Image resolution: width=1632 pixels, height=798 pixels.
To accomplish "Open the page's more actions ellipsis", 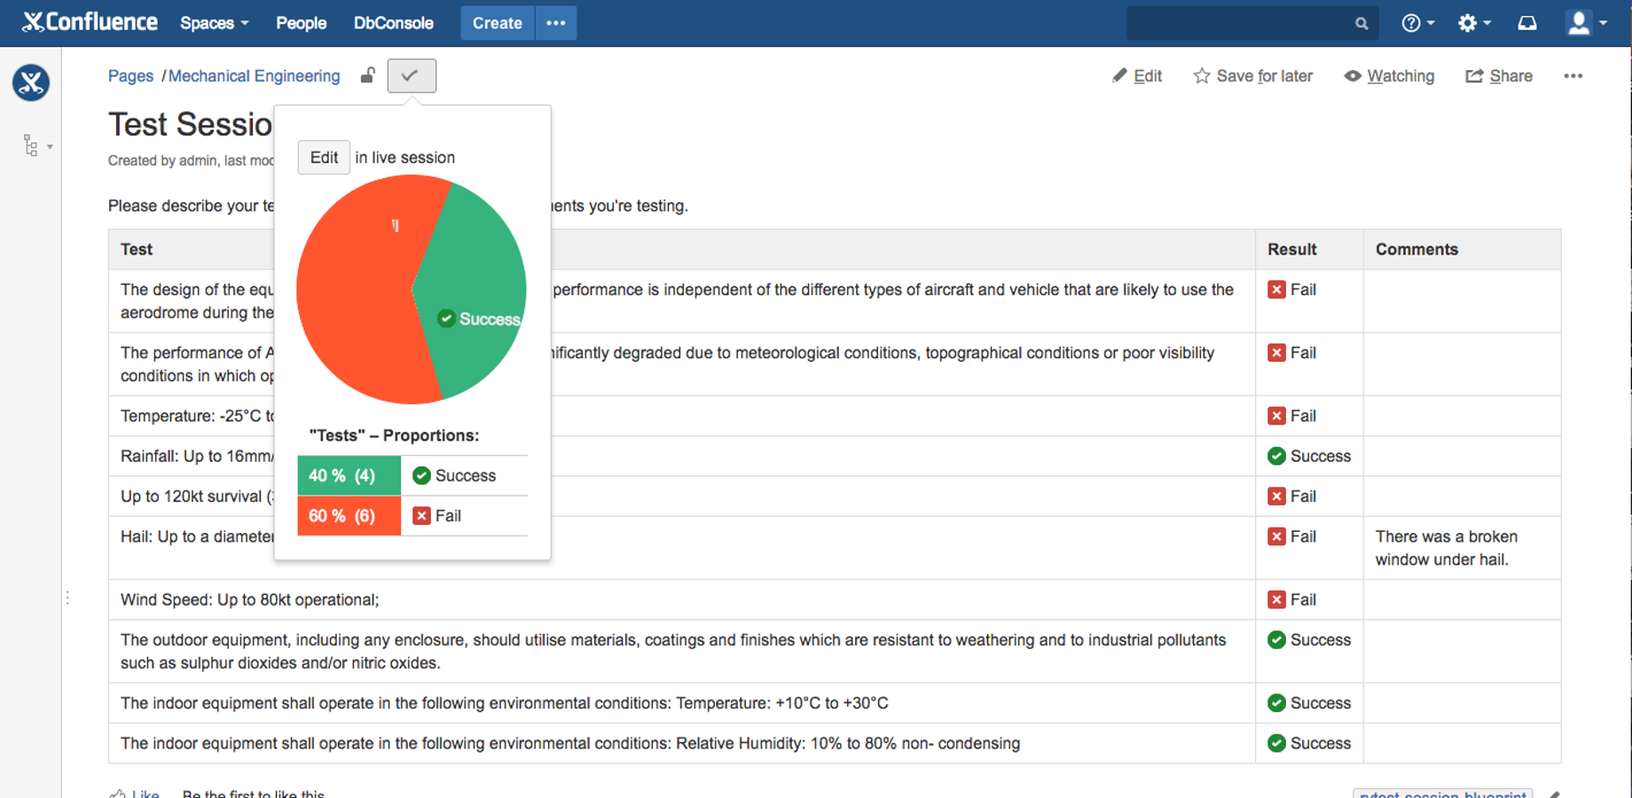I will pos(1573,76).
